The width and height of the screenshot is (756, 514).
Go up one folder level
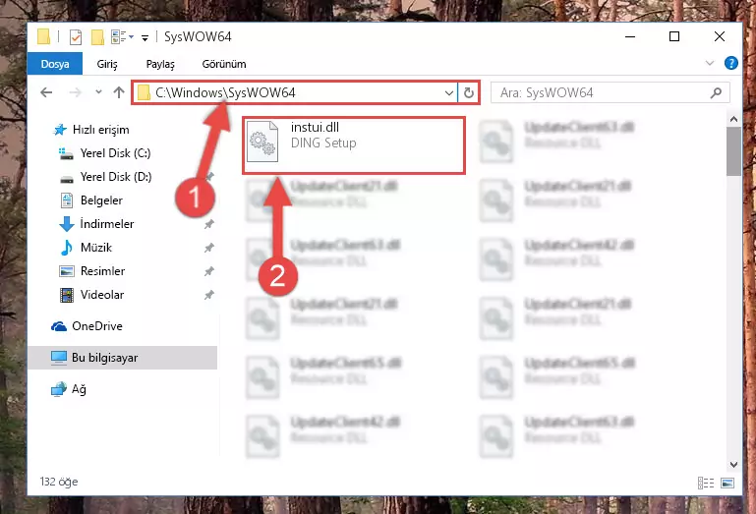(x=119, y=92)
